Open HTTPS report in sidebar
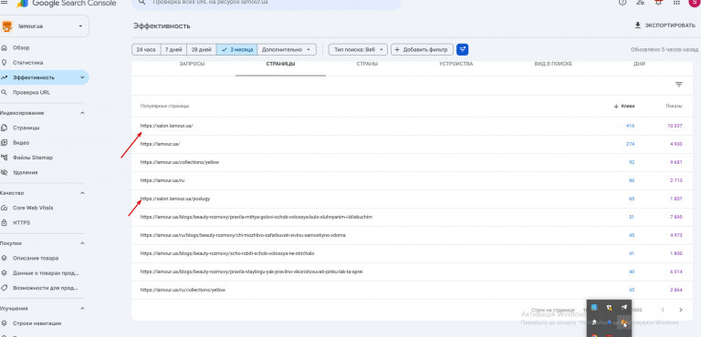 [22, 223]
